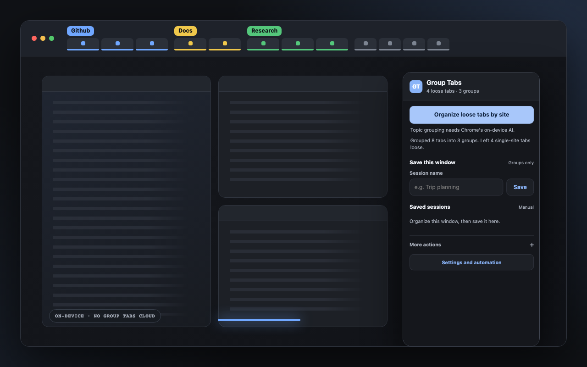
Task: Select the first green Research tab
Action: point(263,44)
